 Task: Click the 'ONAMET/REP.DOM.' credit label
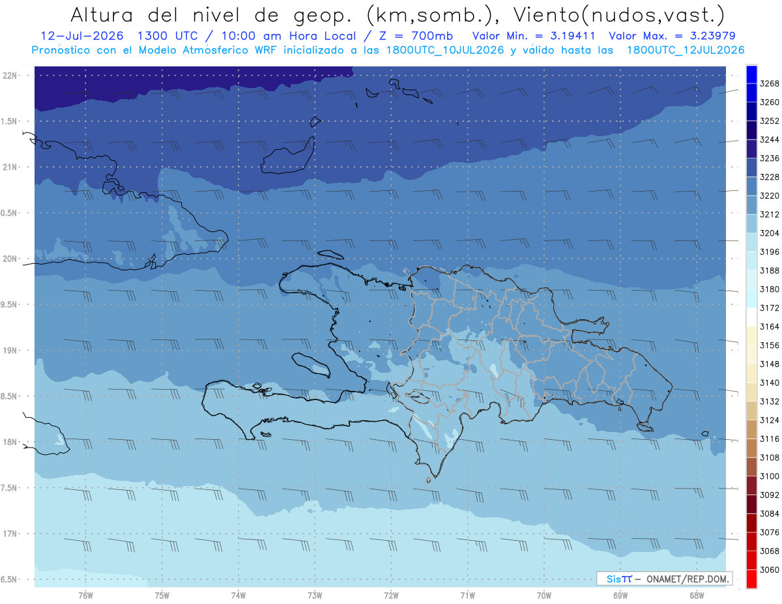pos(686,579)
